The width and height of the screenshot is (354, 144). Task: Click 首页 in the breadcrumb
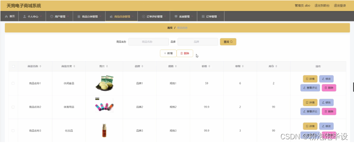170,28
